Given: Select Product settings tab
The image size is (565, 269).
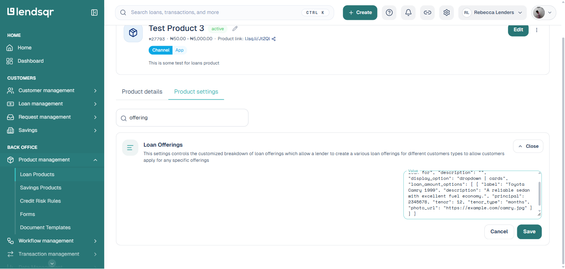Looking at the screenshot, I should coord(196,92).
